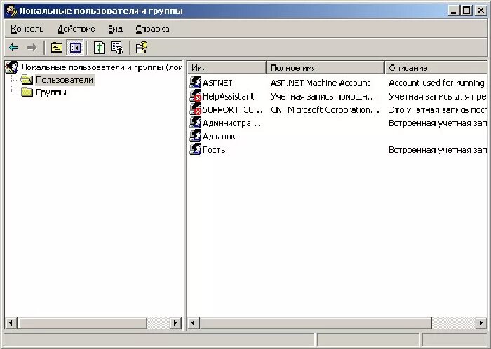Maximize the Локальные пользователи и группы window
Image resolution: width=491 pixels, height=349 pixels.
466,11
